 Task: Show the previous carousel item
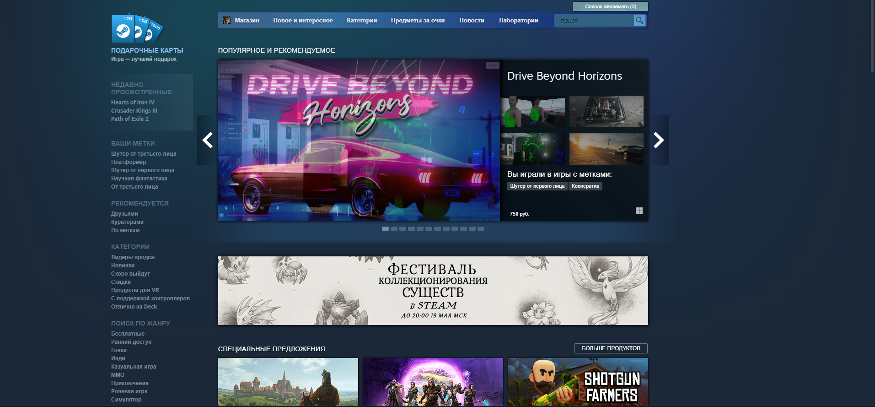[208, 140]
